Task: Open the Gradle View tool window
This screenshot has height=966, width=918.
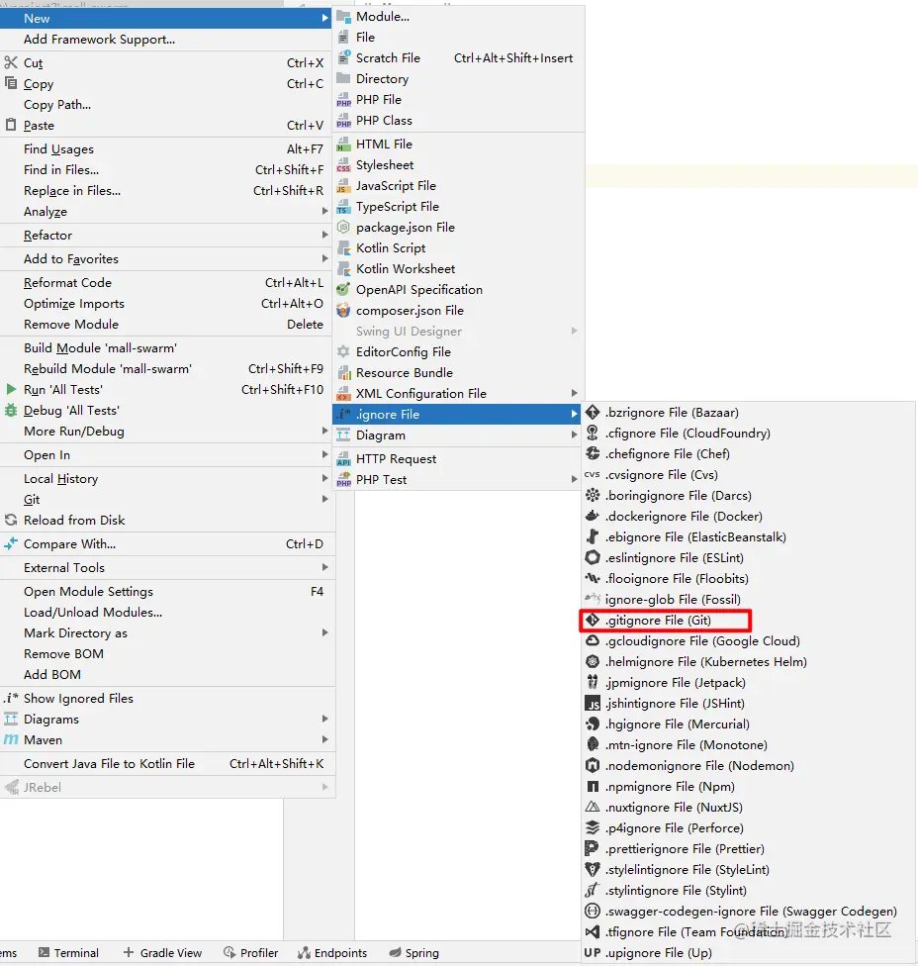Action: pos(162,953)
